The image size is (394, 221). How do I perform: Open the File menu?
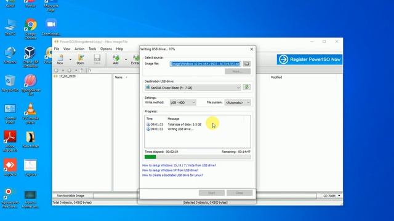coord(57,49)
